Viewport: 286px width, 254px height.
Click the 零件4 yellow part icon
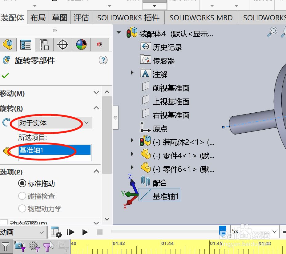click(x=146, y=154)
